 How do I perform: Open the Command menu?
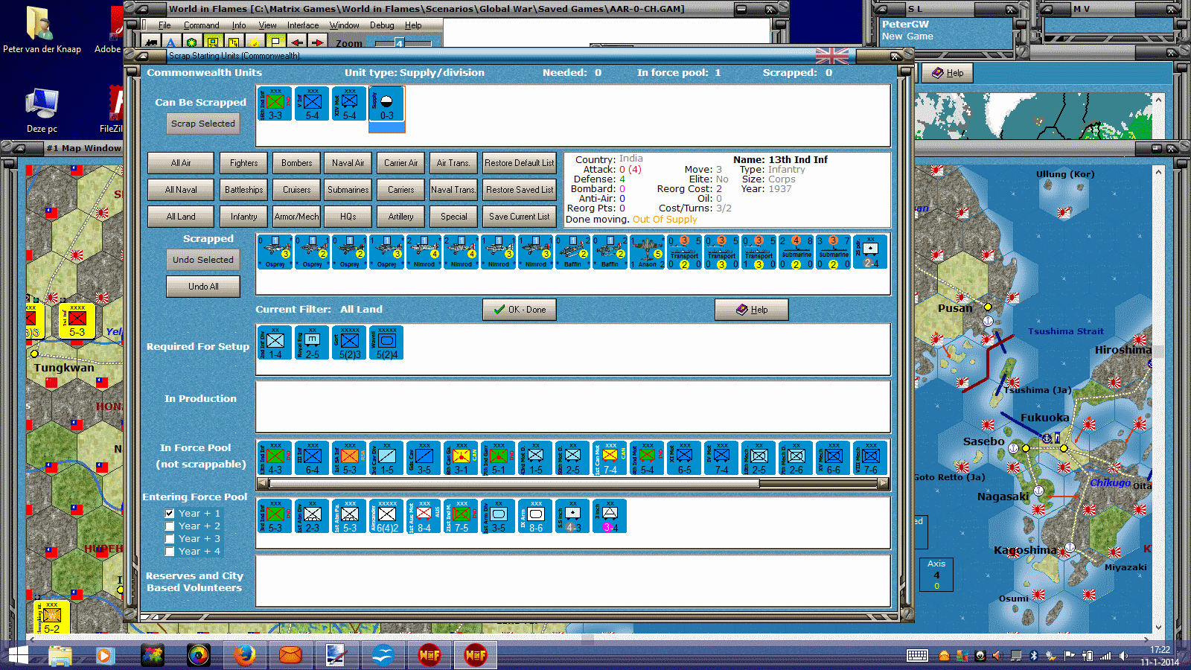click(x=201, y=25)
